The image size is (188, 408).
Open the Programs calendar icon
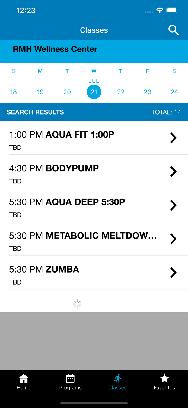point(70,378)
